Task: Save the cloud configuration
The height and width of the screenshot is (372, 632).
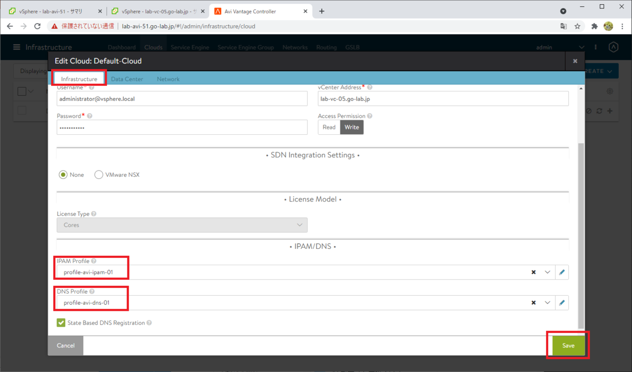Action: pos(568,346)
